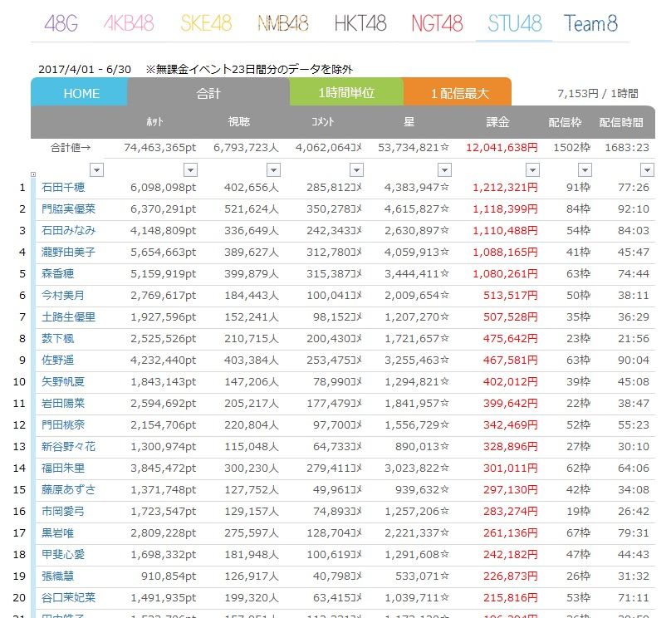The image size is (671, 618).
Task: Open the 48G group tab
Action: coord(61,23)
